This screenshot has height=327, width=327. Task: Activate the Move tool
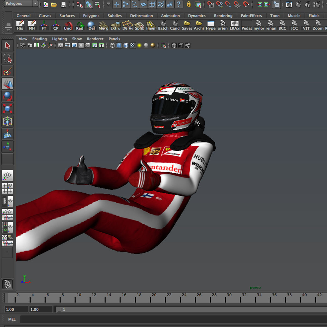(x=7, y=84)
